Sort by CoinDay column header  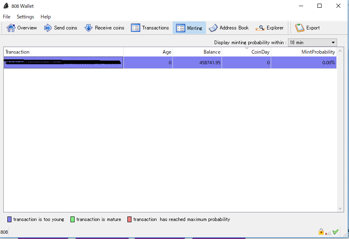coord(247,52)
